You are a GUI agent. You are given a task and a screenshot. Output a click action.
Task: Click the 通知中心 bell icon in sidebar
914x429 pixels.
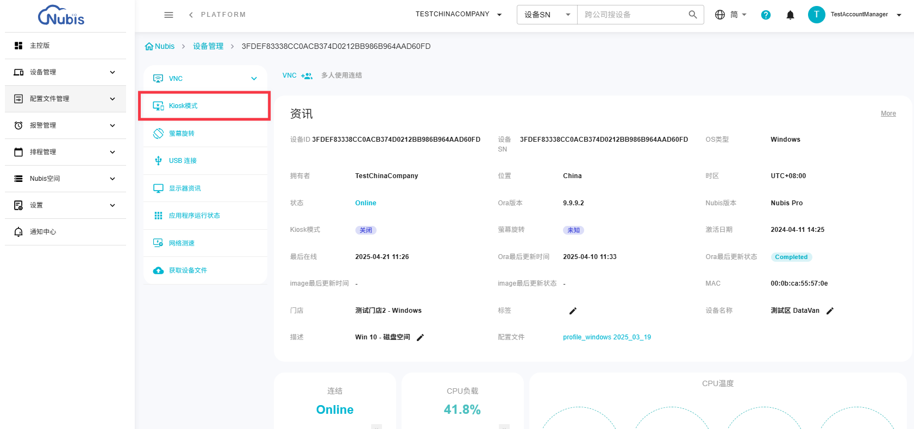pyautogui.click(x=18, y=232)
